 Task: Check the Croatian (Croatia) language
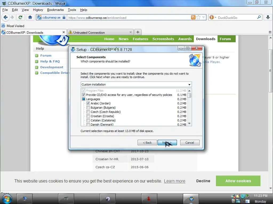(88, 116)
